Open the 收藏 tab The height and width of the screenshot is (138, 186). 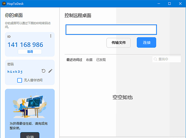coord(89,60)
